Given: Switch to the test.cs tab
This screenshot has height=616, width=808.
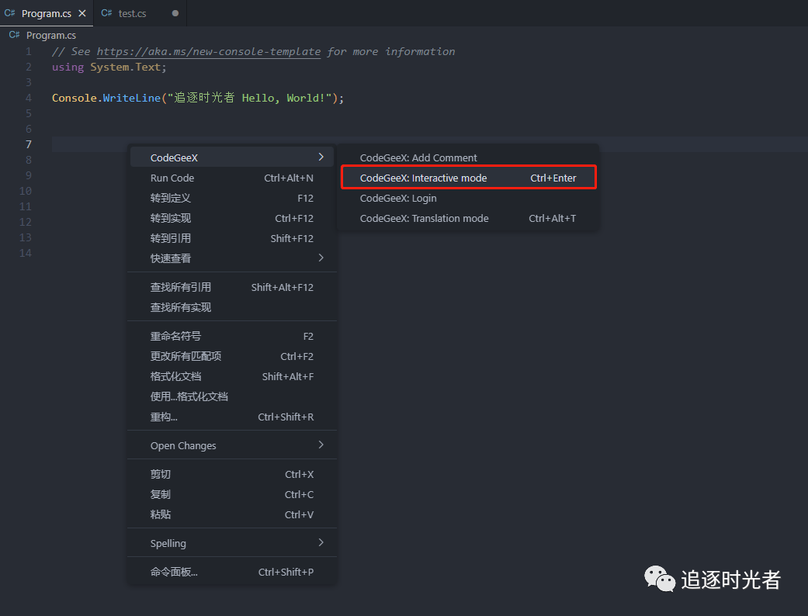Looking at the screenshot, I should point(132,13).
